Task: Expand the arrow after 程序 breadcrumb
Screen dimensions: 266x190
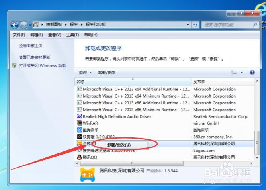Action: 82,25
